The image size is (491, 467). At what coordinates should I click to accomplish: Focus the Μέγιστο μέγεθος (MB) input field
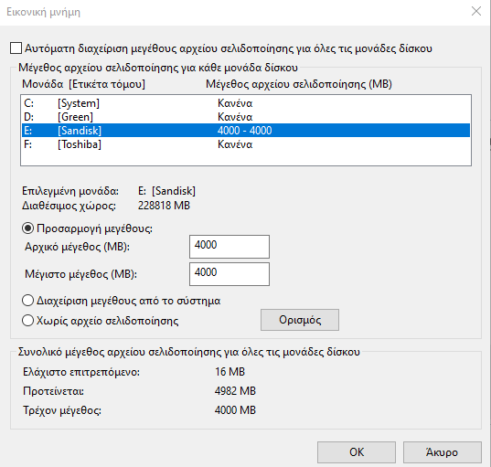point(229,274)
